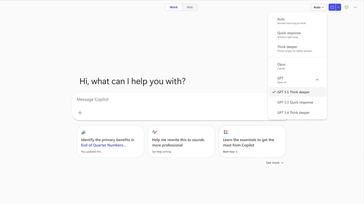Click the Excel file icon on first card
The width and height of the screenshot is (364, 204).
pos(84,132)
